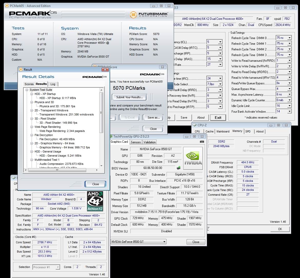Open the tRAS 15 dropdown
The width and height of the screenshot is (300, 278).
pos(220,59)
